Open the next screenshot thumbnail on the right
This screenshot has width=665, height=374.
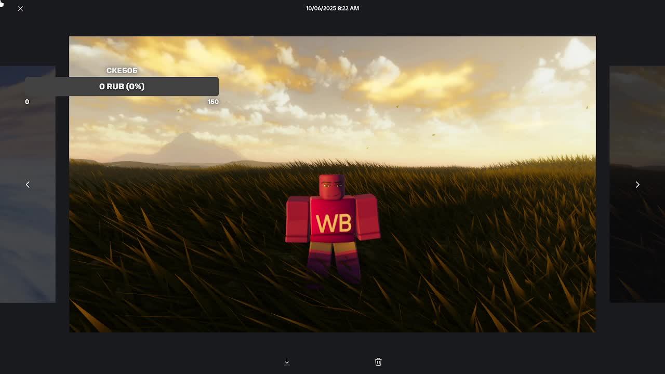click(637, 184)
